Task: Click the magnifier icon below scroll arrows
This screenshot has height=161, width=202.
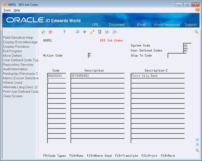Action: 197,150
